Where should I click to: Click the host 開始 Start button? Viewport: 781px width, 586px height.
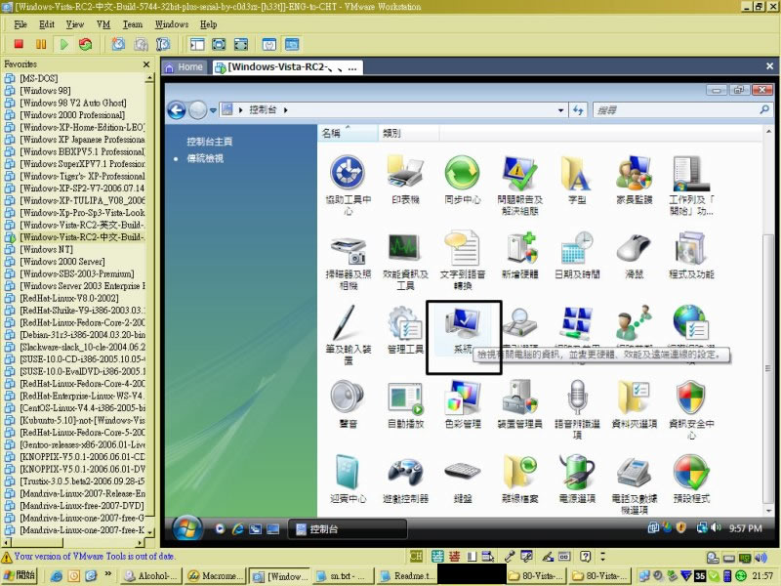coord(20,575)
